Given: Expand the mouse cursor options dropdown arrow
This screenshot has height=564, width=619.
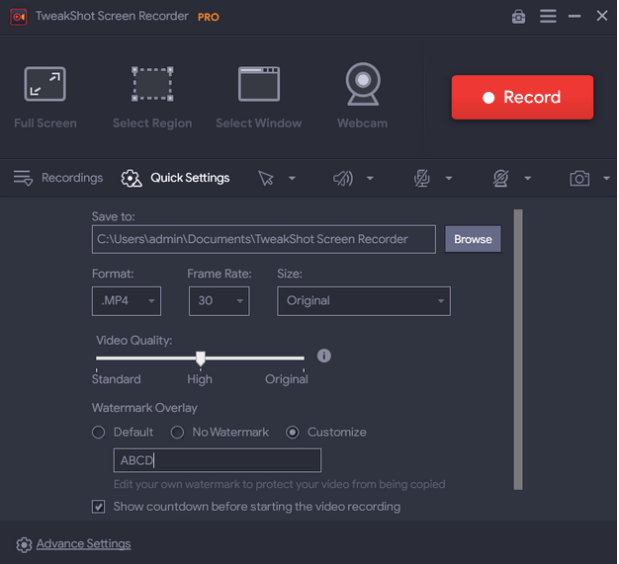Looking at the screenshot, I should (292, 178).
